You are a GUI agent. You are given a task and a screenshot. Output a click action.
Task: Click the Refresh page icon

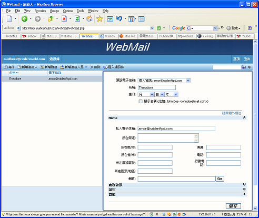(77, 18)
